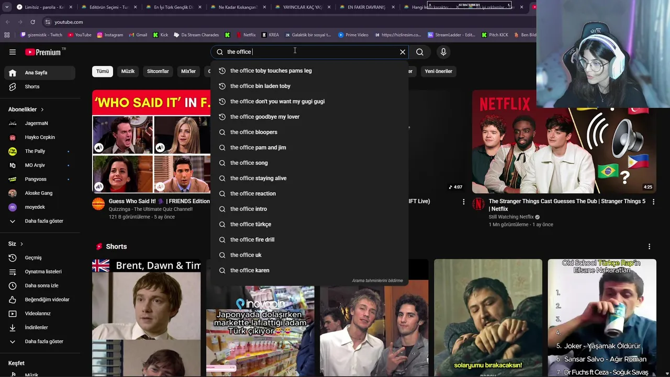Expand the Siz section header
The image size is (670, 377).
(15, 244)
